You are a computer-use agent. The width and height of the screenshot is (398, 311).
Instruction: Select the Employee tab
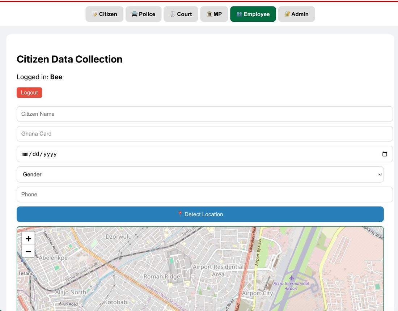(253, 14)
